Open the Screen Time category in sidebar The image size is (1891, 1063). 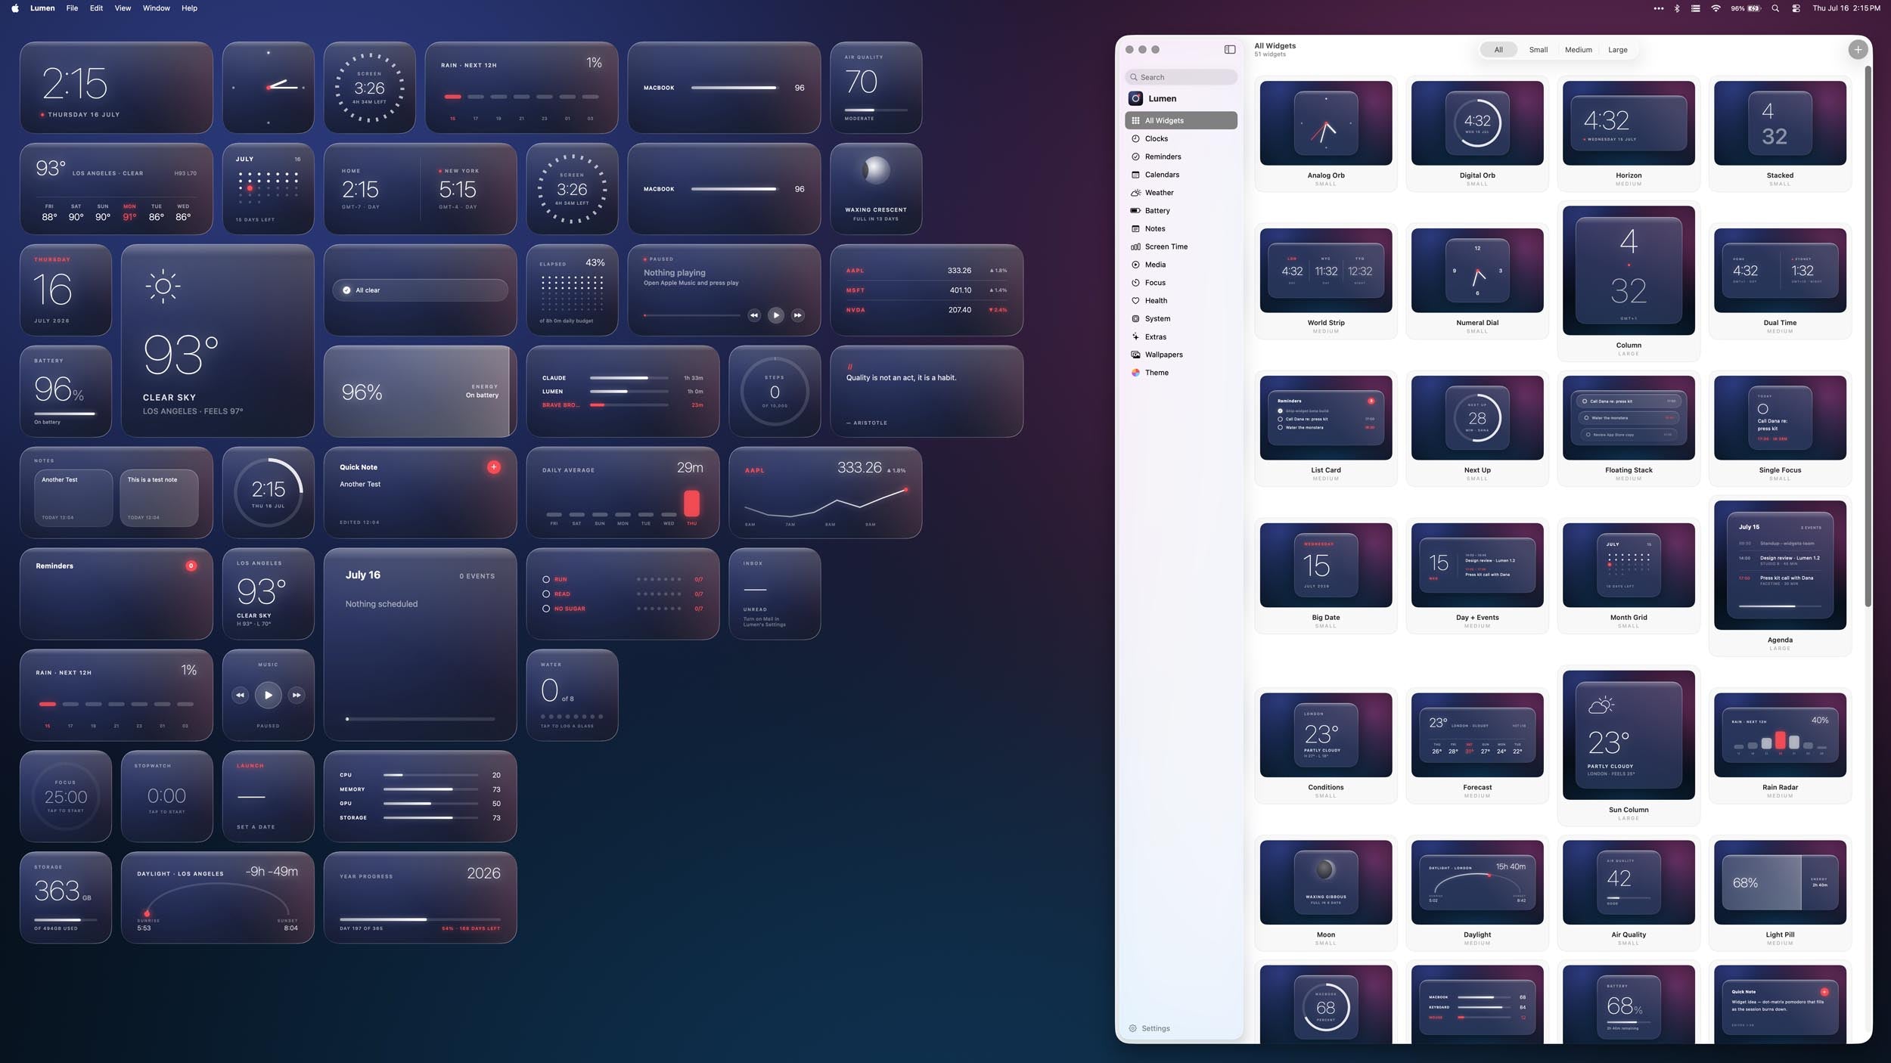[1181, 246]
